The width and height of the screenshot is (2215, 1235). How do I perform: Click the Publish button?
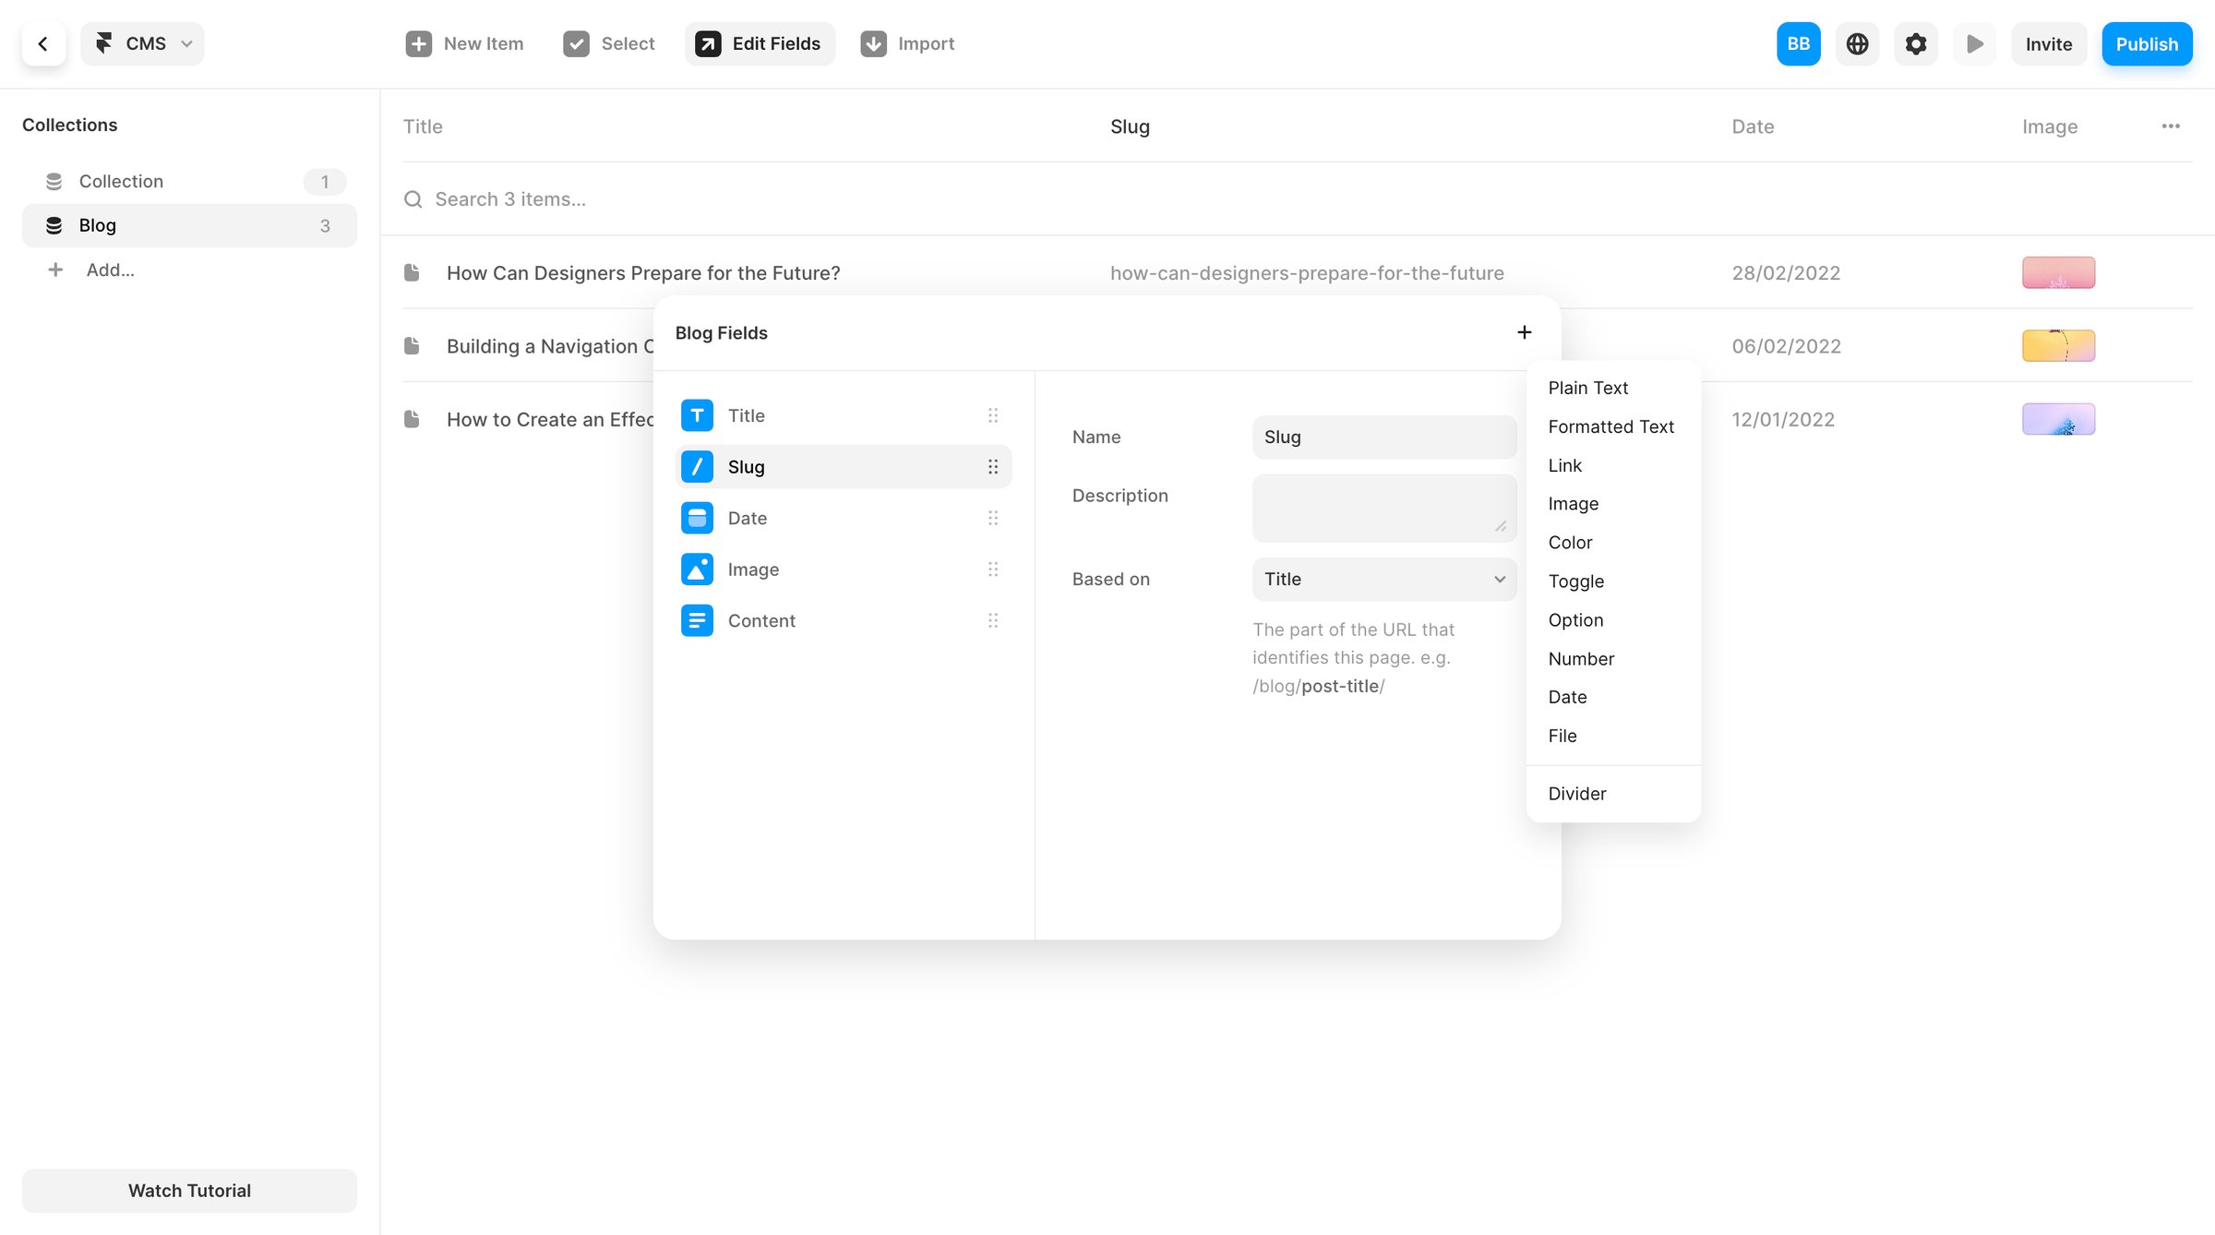(2147, 43)
